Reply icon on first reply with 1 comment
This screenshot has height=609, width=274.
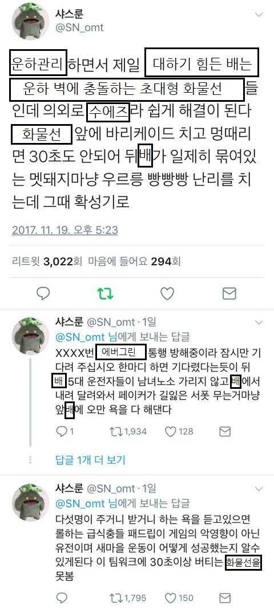point(62,431)
